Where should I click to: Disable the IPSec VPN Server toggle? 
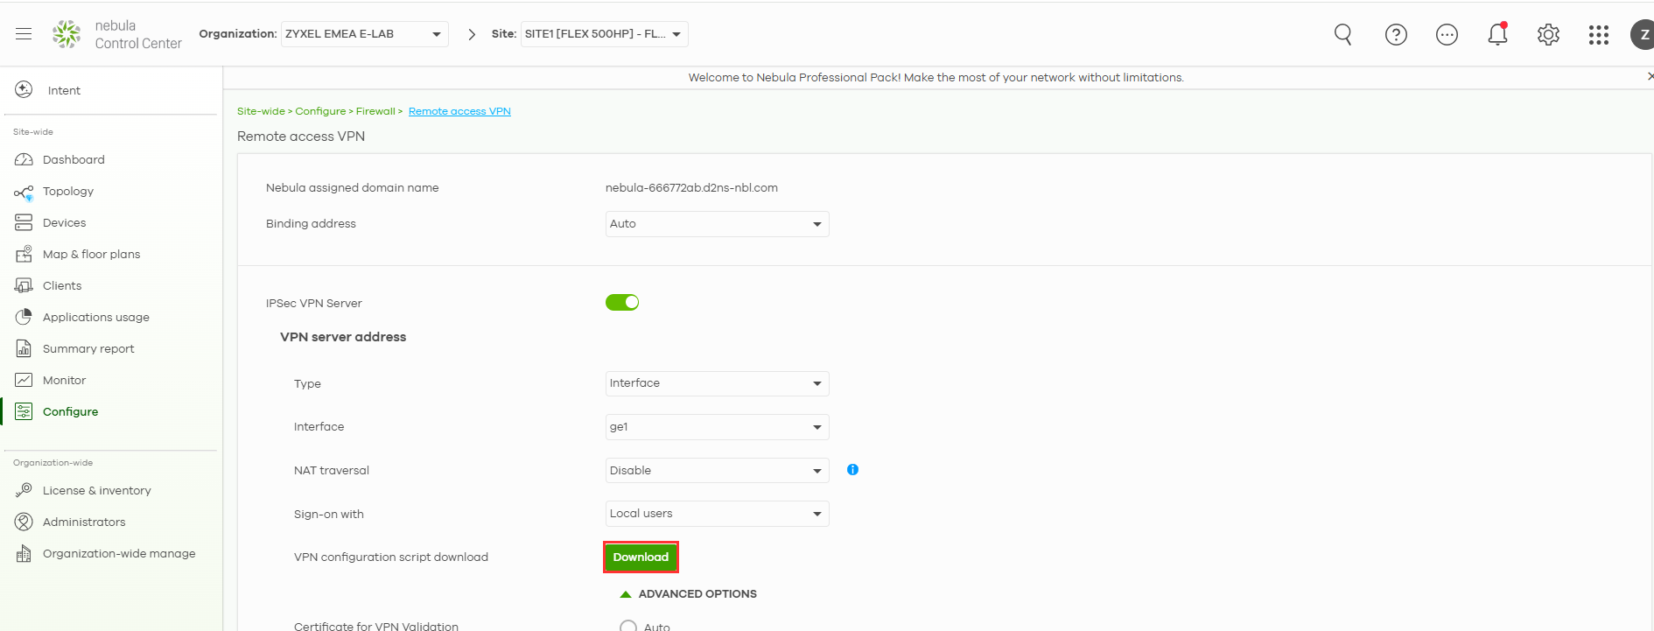pyautogui.click(x=622, y=303)
